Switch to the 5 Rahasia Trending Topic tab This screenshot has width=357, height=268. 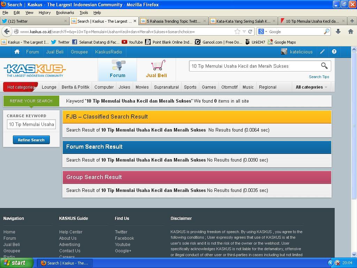(x=174, y=21)
